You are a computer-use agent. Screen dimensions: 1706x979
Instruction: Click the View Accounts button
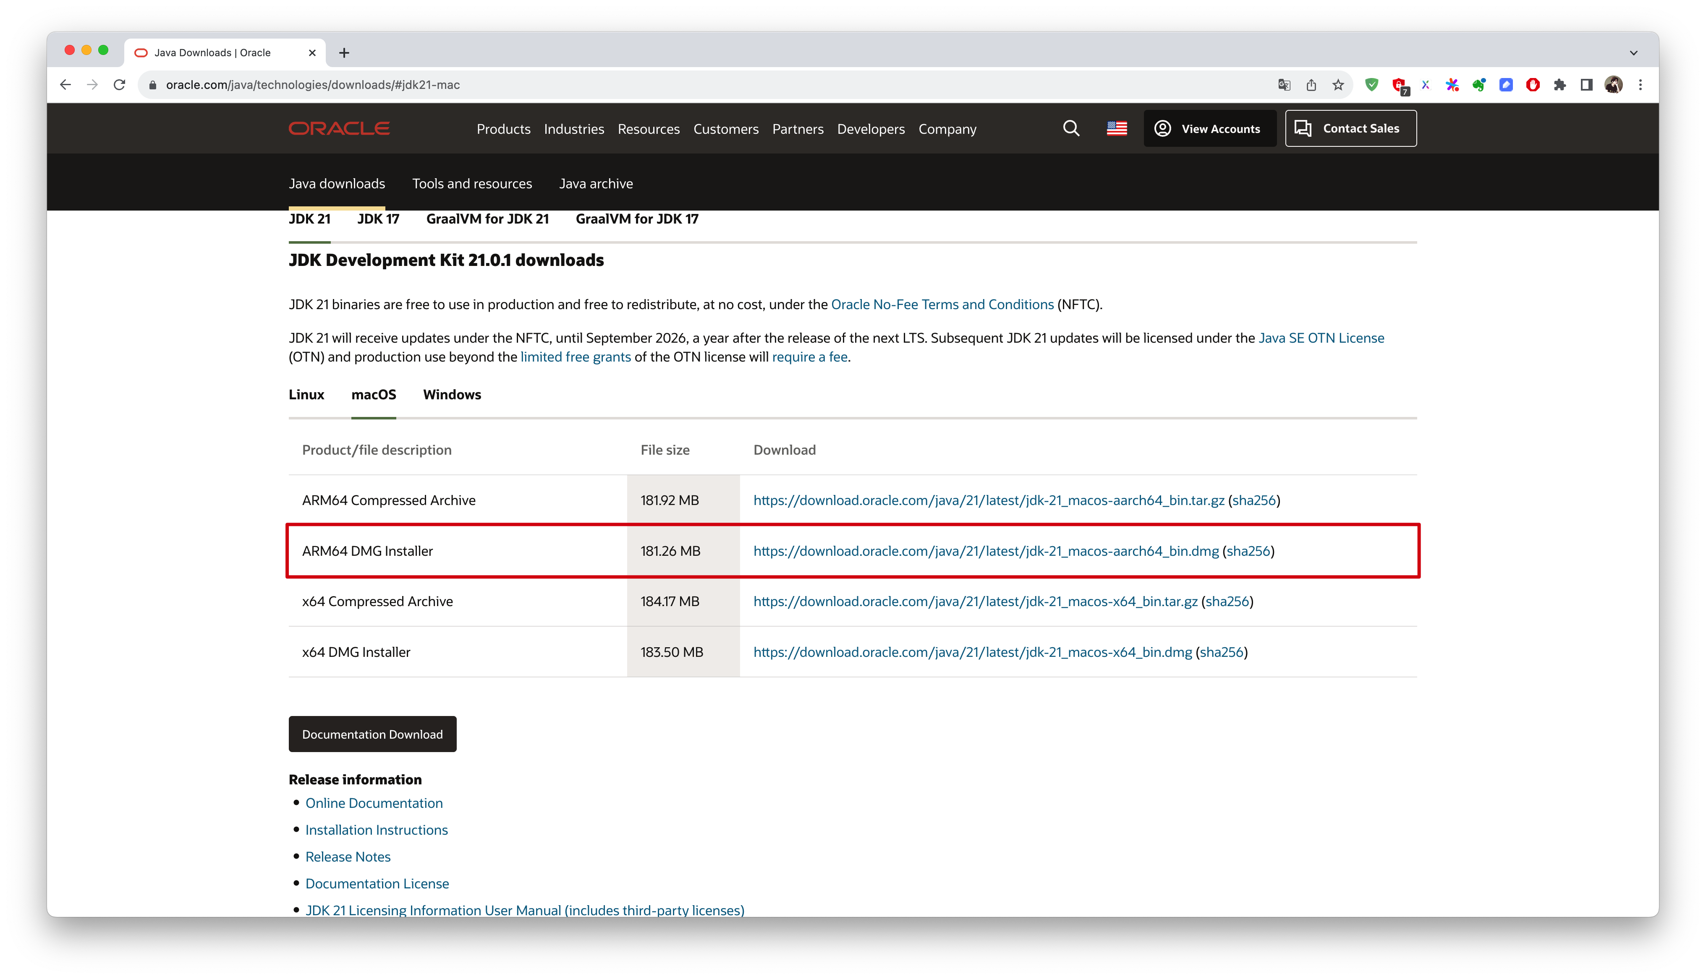[x=1209, y=128]
